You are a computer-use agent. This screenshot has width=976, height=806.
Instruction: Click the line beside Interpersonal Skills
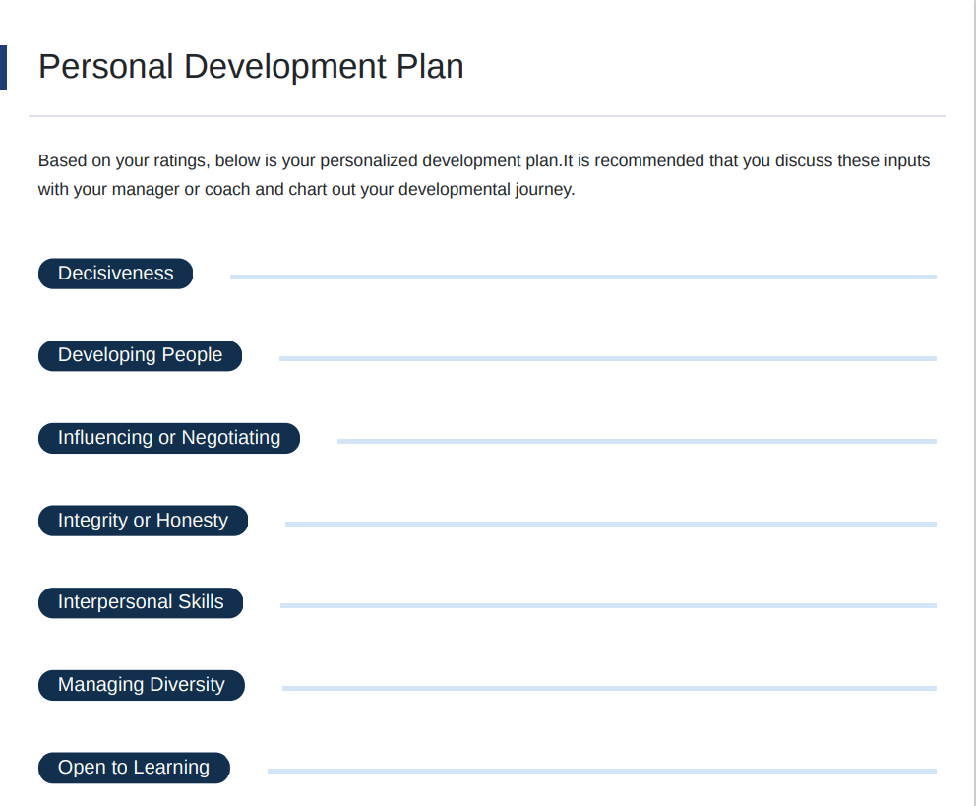coord(608,605)
